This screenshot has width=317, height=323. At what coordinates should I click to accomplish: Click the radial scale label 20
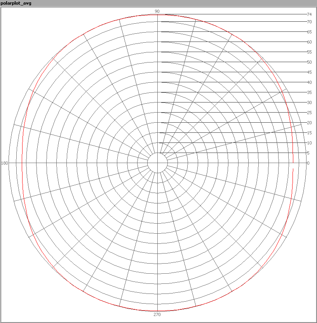tap(309, 123)
